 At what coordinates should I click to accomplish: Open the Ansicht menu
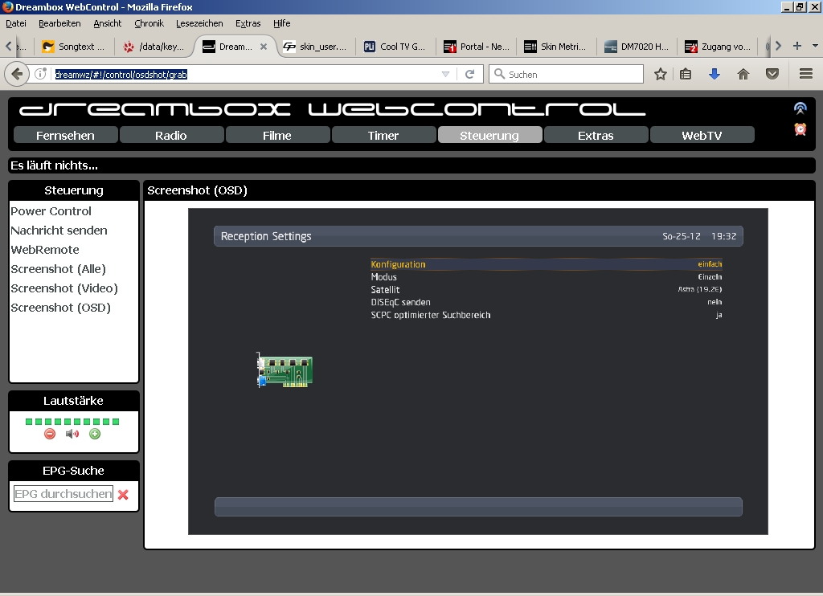108,23
